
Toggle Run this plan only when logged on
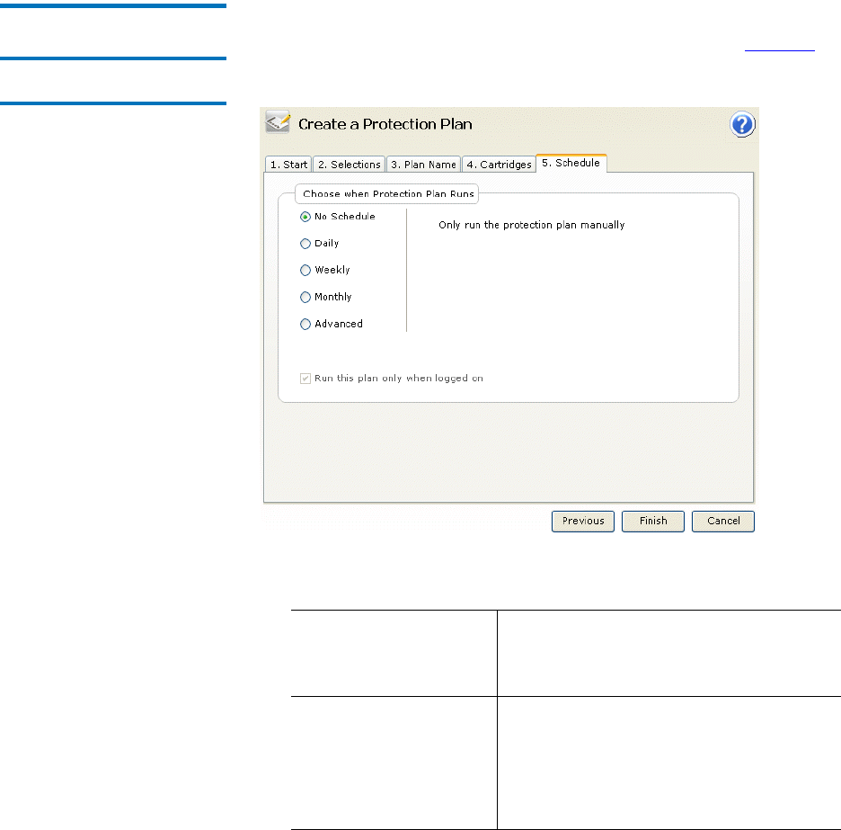click(305, 379)
